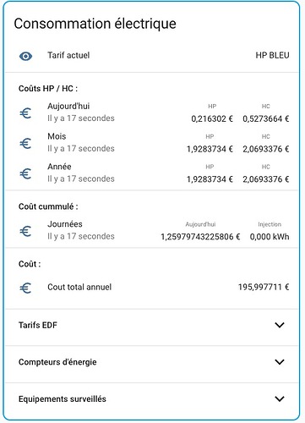This screenshot has height=423, width=305.
Task: Click the Année HC value 2,0693376 €
Action: [266, 179]
